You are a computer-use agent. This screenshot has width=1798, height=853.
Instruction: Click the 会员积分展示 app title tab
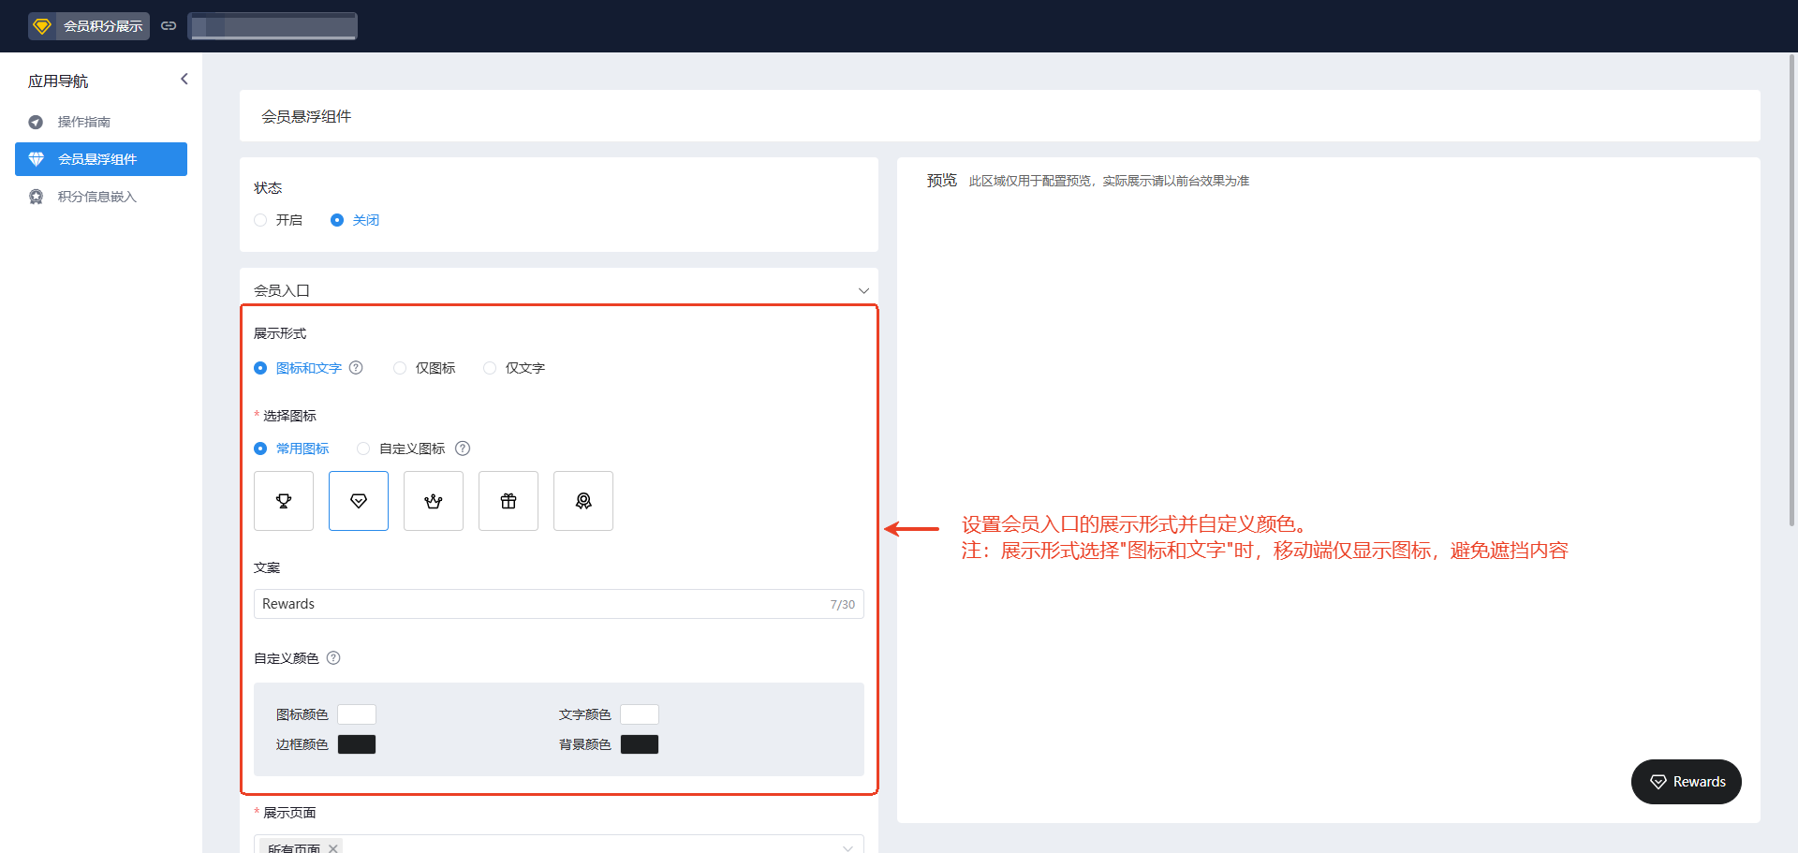pos(89,25)
